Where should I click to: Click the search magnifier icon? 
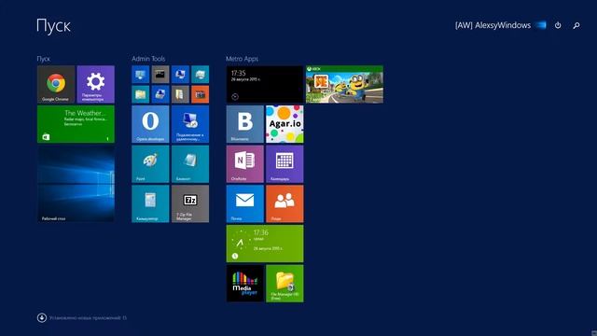click(x=576, y=25)
